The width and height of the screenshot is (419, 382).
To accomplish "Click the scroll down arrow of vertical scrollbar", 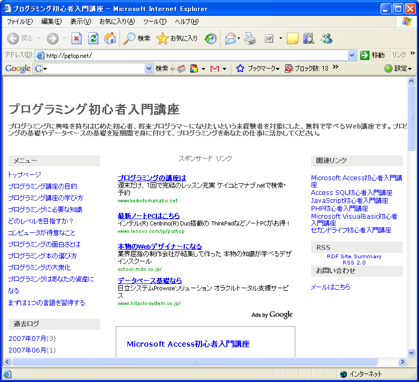I will 411,352.
